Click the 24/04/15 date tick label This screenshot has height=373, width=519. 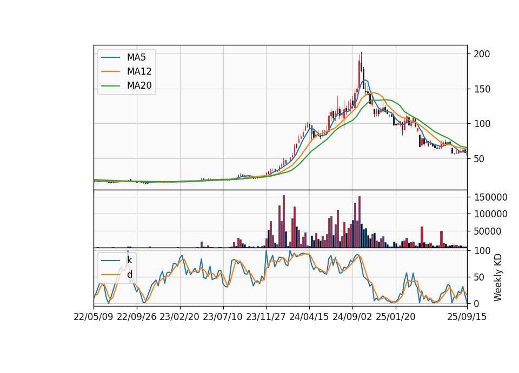click(x=309, y=317)
